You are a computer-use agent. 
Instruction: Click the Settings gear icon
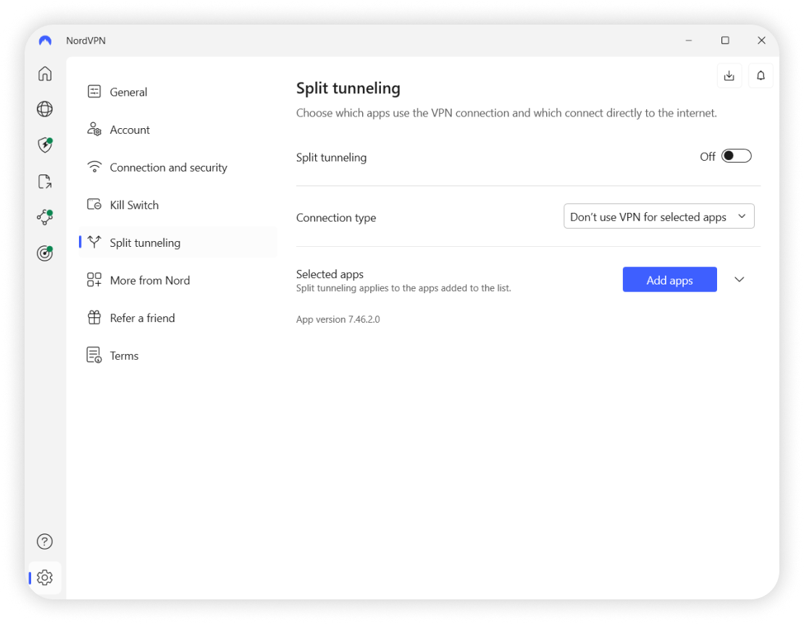[x=45, y=578]
